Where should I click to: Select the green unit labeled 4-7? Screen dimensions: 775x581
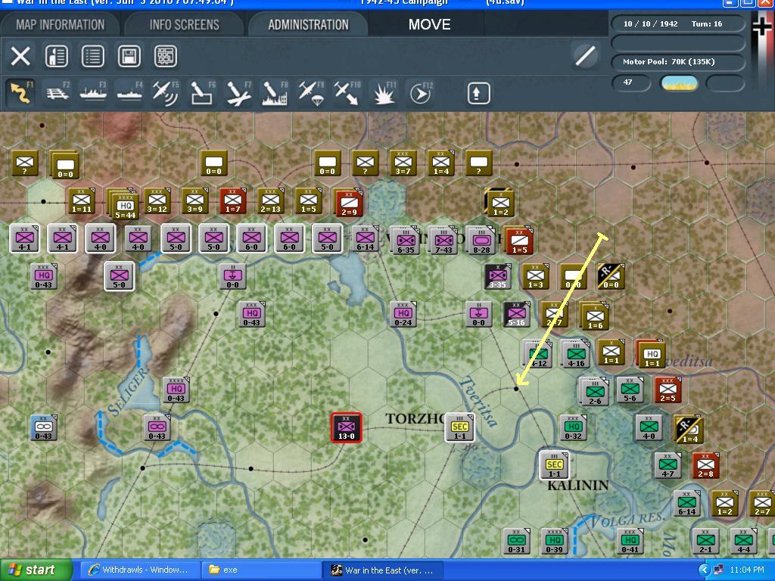point(668,465)
